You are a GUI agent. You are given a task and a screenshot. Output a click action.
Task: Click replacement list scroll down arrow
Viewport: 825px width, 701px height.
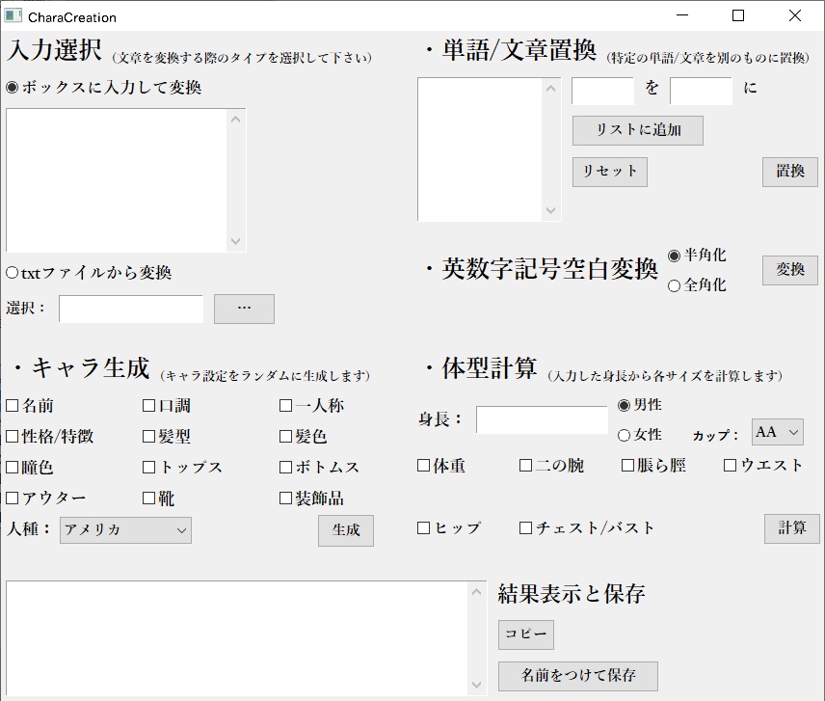tap(551, 210)
